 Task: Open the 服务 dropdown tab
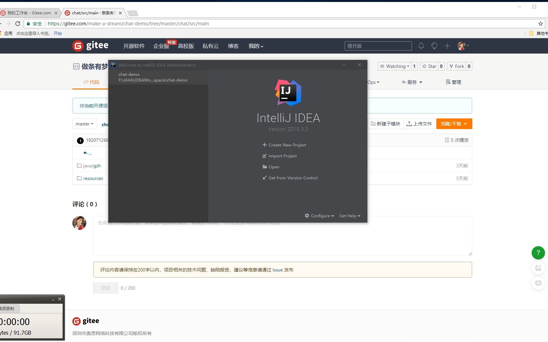tap(412, 82)
